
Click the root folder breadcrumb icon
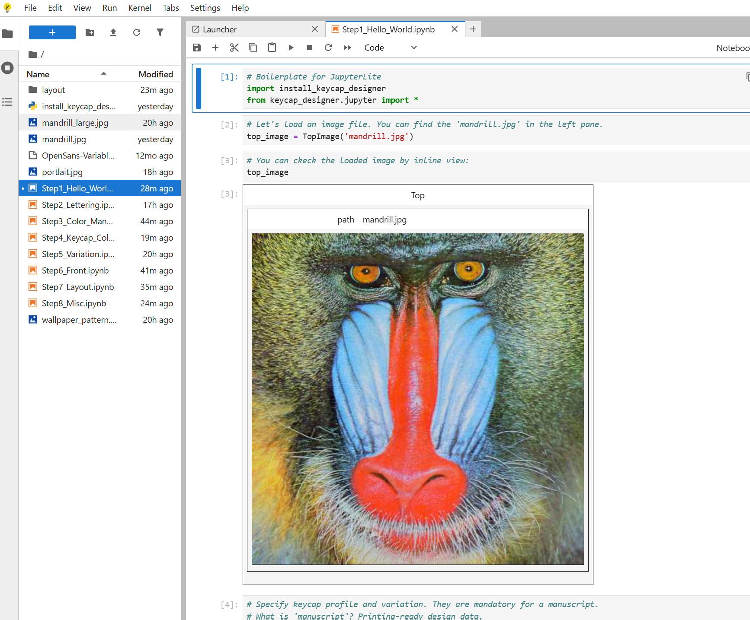[x=32, y=54]
